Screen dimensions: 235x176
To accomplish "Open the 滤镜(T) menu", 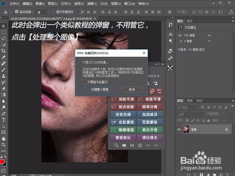I will (x=92, y=4).
